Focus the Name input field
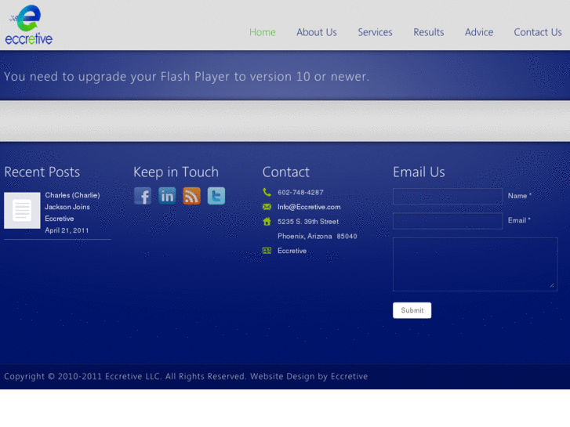This screenshot has height=427, width=570. click(x=448, y=196)
